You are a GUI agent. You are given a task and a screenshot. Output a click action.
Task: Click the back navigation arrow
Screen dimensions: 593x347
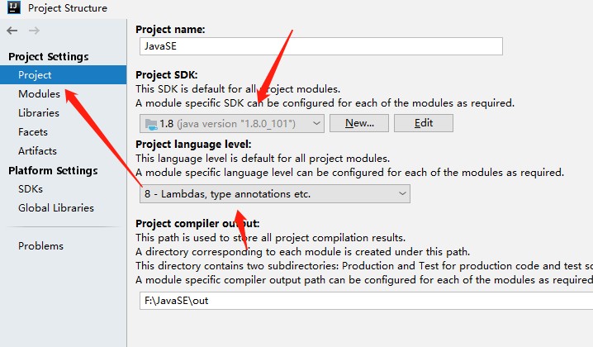(12, 31)
